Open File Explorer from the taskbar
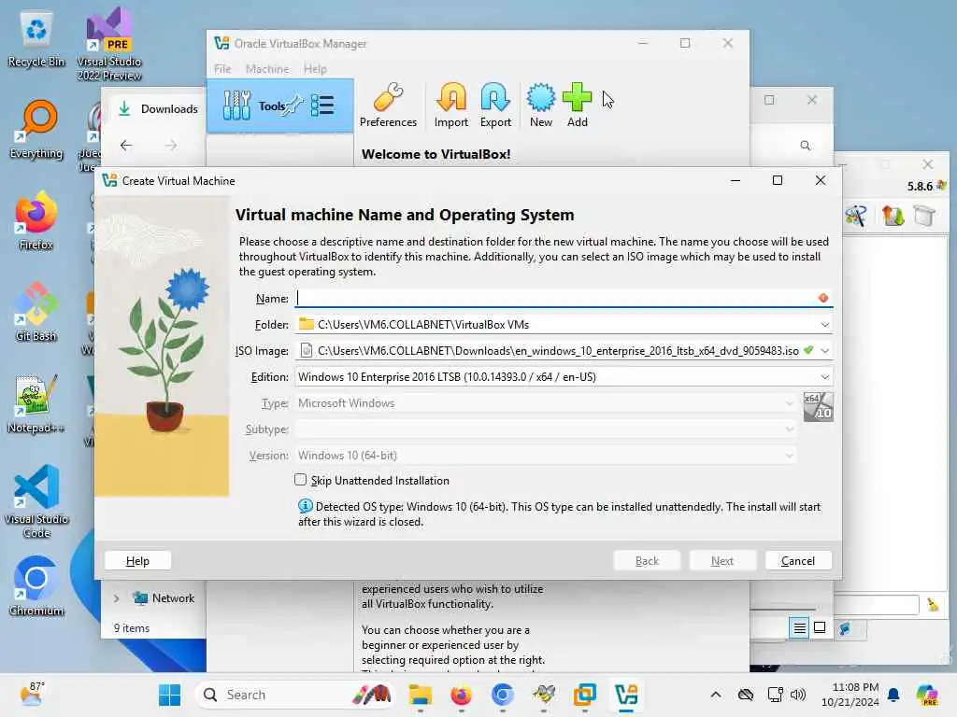The image size is (957, 717). [421, 695]
